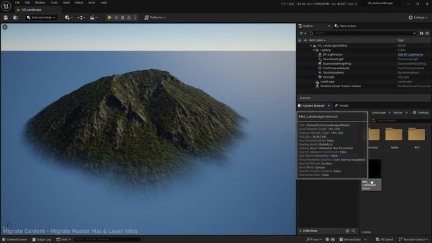
Task: Select ExponentialHeightFog actor
Action: tap(337, 63)
